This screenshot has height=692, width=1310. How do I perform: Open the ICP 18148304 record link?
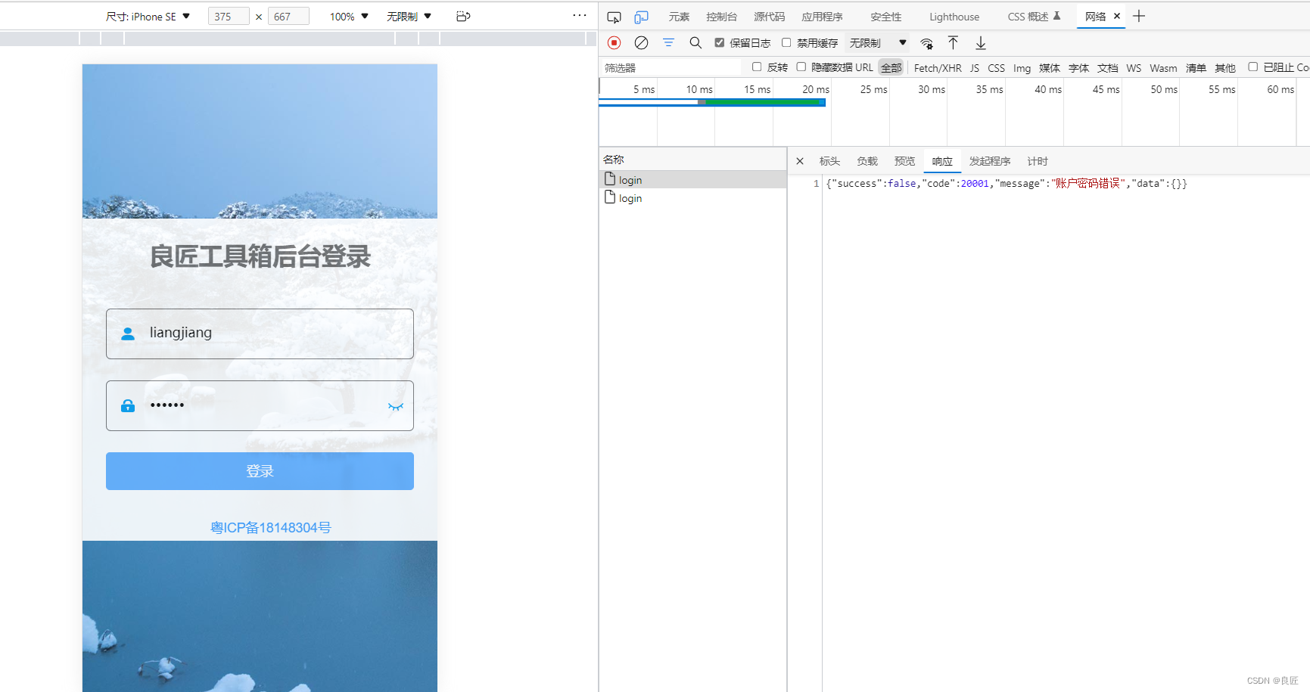pyautogui.click(x=270, y=528)
